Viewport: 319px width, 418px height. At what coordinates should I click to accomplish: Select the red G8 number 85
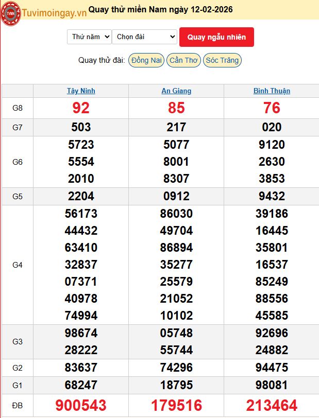click(176, 108)
